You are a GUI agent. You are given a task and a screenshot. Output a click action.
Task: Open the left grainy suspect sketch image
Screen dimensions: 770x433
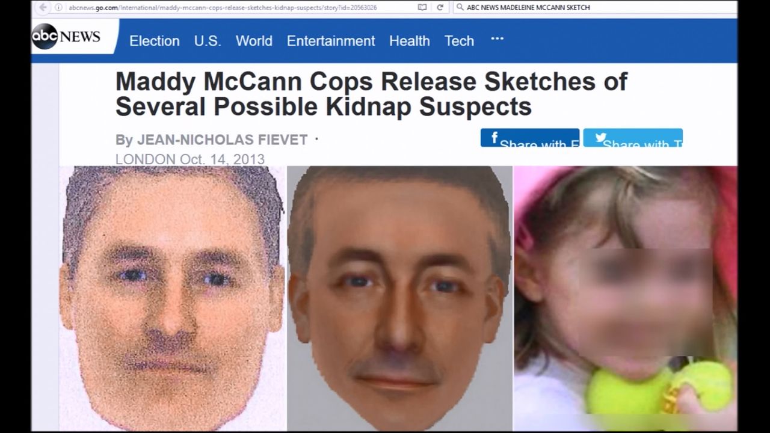(172, 298)
